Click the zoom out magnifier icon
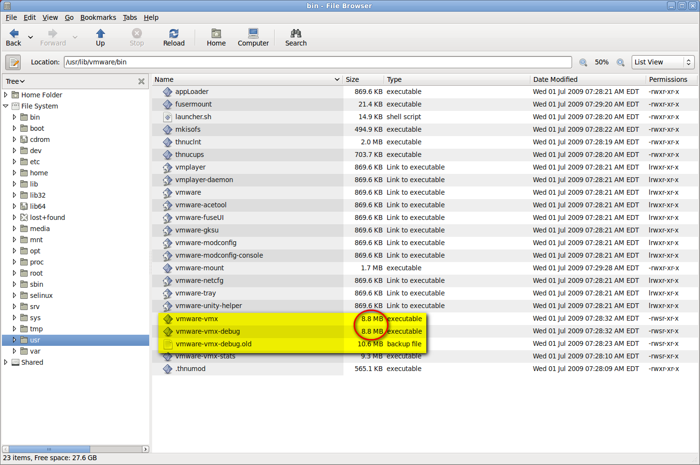 583,62
